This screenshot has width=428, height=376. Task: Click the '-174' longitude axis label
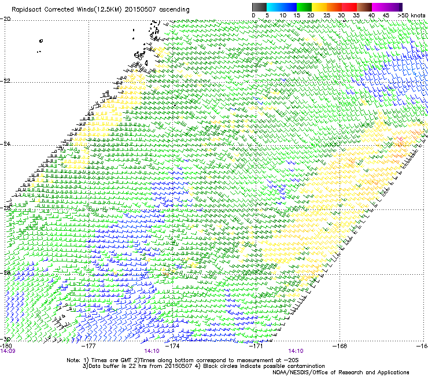tap(172, 346)
